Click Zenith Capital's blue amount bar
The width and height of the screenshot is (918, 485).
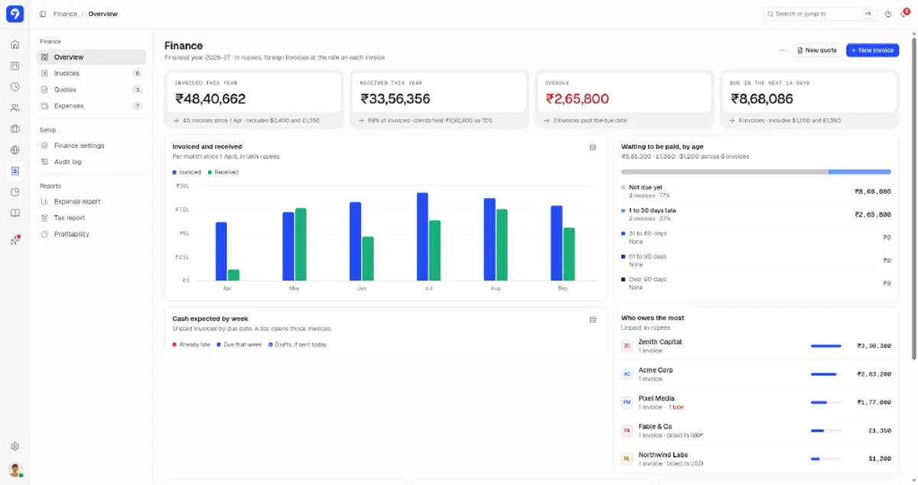tap(825, 346)
